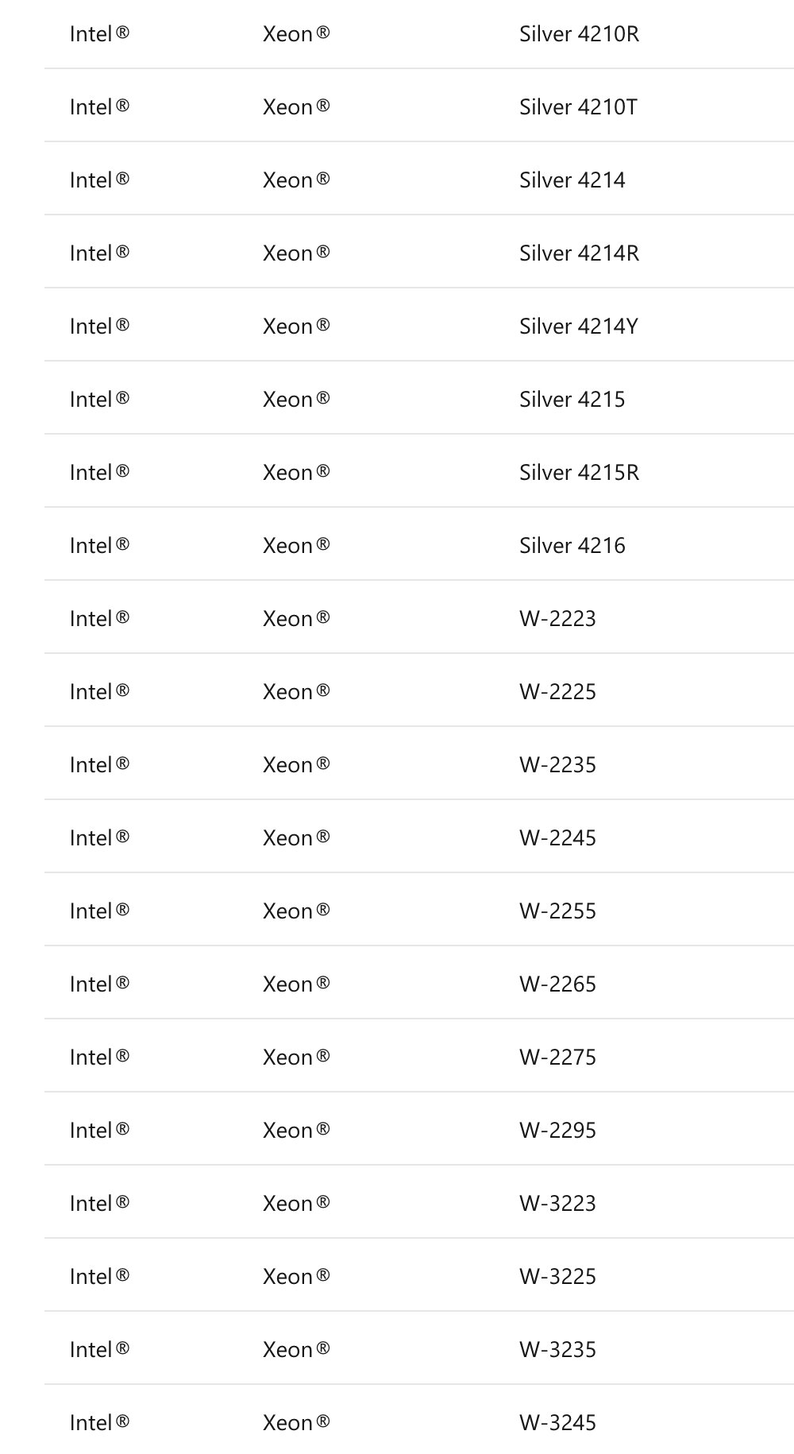
Task: Select the W-2295 model cell
Action: coord(557,1131)
